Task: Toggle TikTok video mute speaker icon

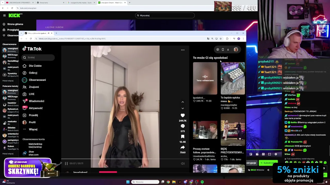Action: coord(183,163)
